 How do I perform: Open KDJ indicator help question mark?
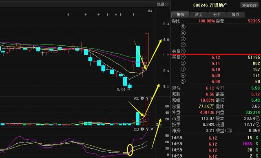pyautogui.click(x=147, y=129)
